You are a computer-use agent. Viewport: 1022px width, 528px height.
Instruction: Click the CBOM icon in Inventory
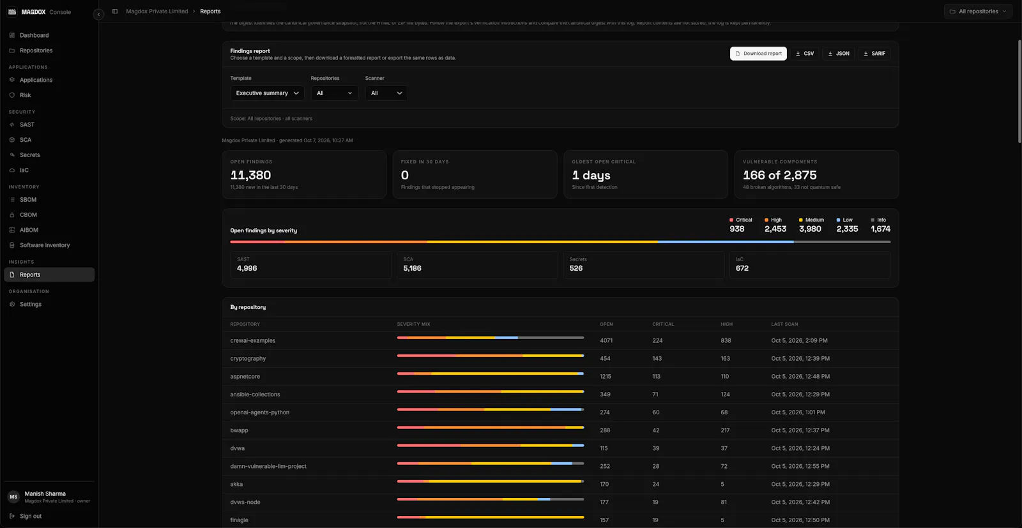[12, 215]
